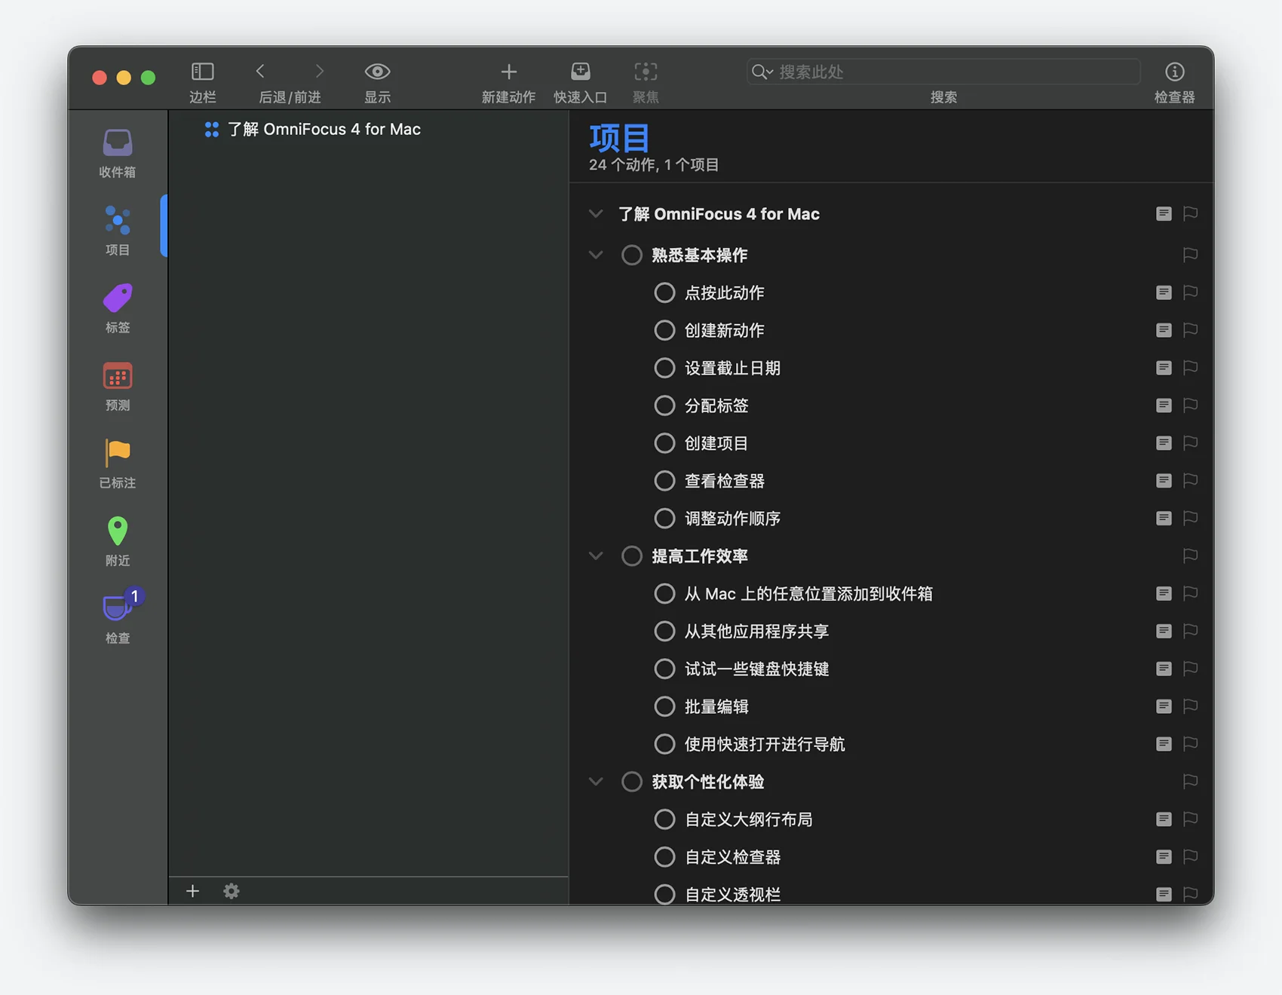Switch to the 项目 perspective
Screen dimensions: 1282x995
[118, 231]
